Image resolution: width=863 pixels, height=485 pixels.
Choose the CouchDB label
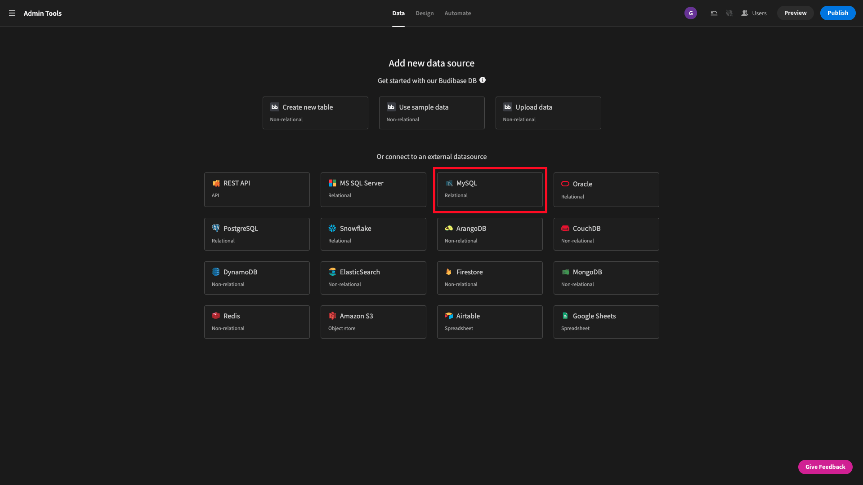click(x=586, y=229)
